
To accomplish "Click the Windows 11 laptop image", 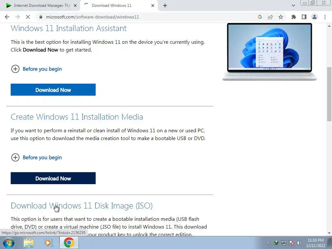I will tap(269, 52).
